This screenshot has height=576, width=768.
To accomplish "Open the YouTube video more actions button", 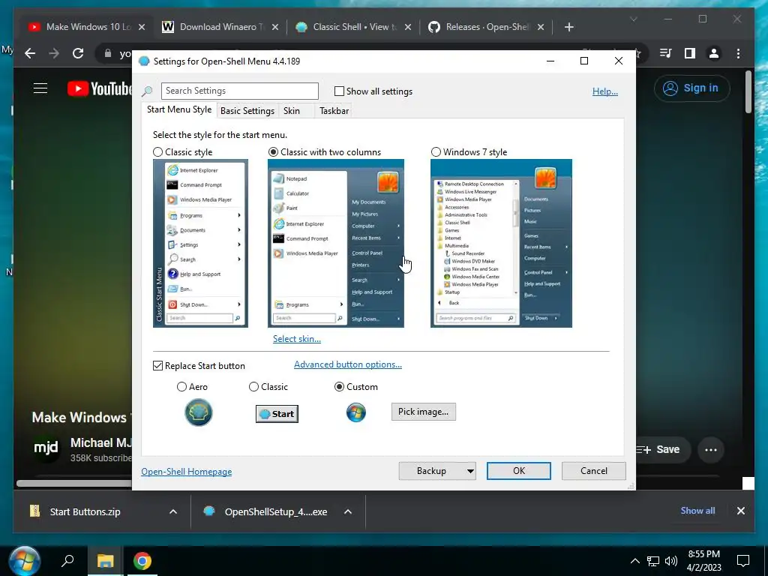I will (x=711, y=450).
